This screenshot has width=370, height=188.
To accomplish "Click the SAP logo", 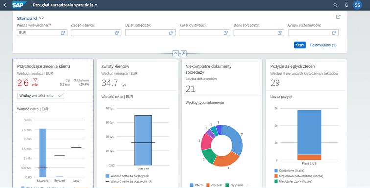I will [20, 5].
